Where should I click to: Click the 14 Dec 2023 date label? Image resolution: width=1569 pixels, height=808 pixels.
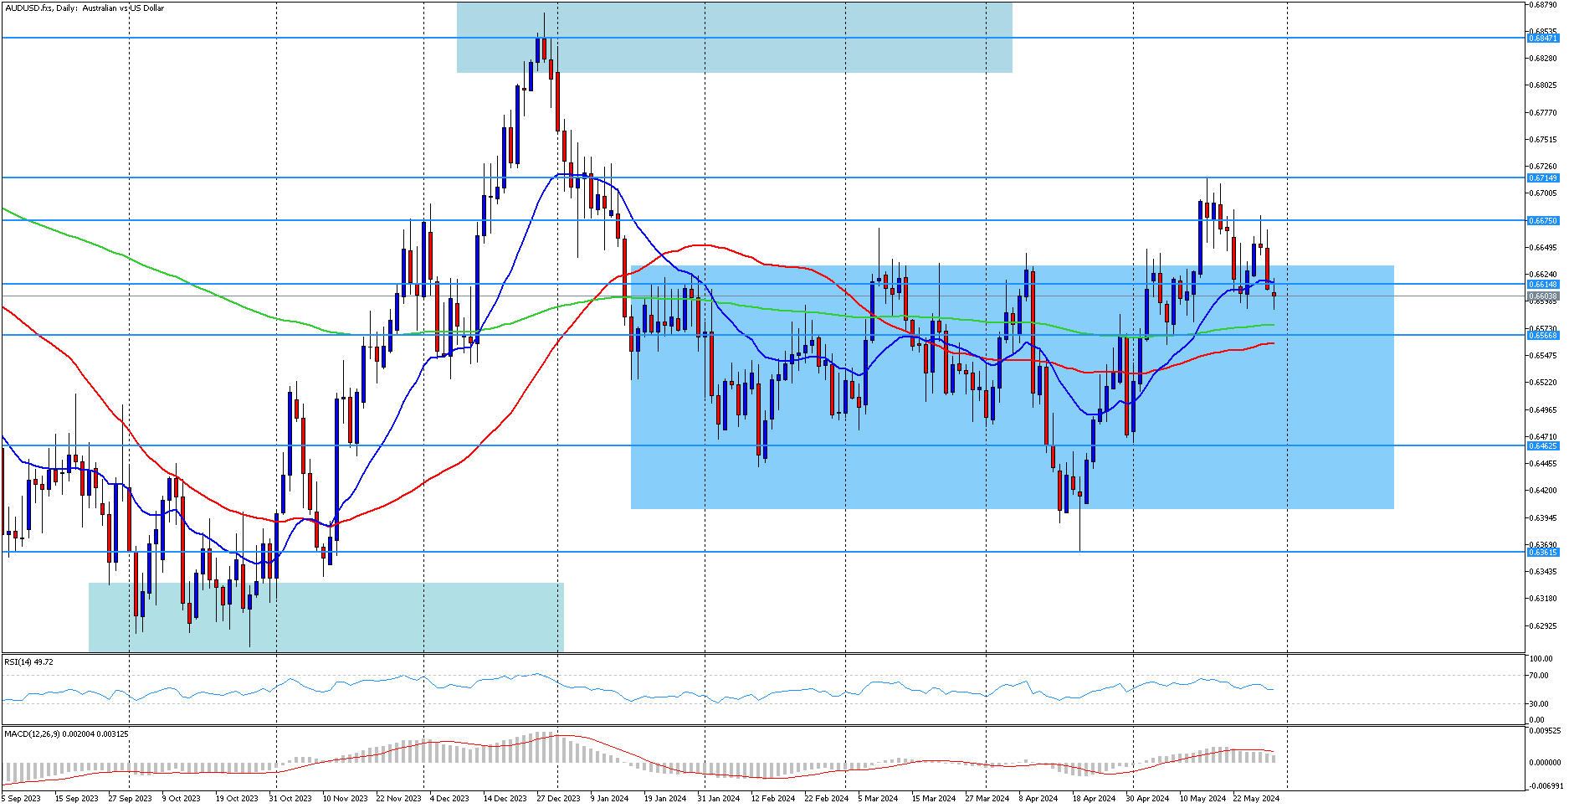(505, 799)
